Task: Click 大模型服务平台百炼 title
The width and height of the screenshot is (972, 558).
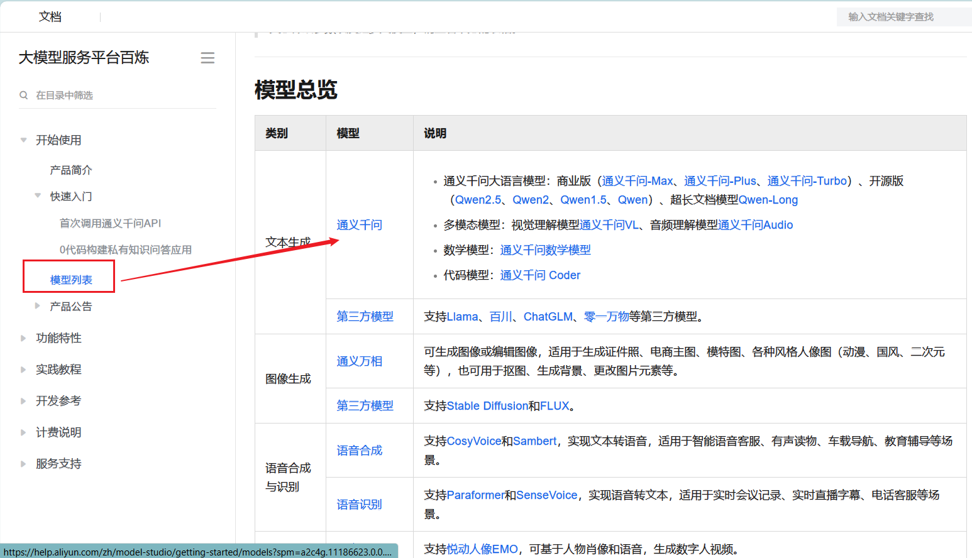Action: pyautogui.click(x=84, y=58)
